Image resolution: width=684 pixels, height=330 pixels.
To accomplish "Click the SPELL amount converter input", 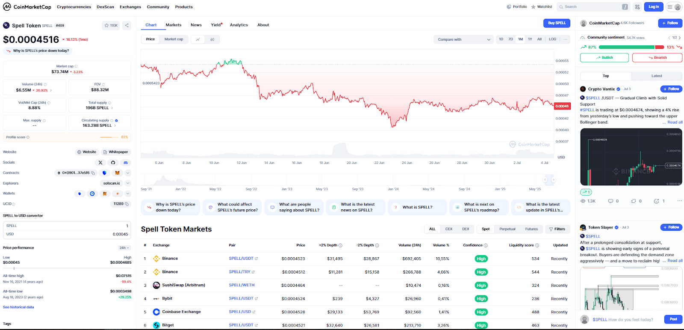I will pyautogui.click(x=67, y=226).
